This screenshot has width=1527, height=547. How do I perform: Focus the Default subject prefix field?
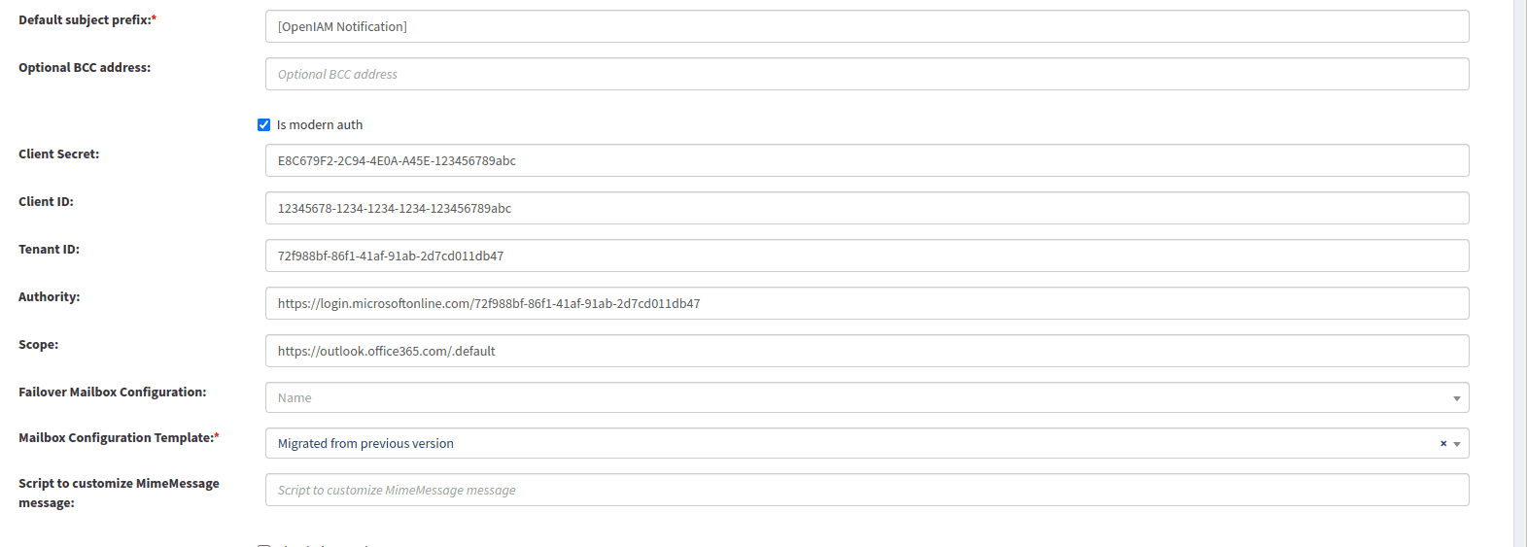(x=867, y=26)
